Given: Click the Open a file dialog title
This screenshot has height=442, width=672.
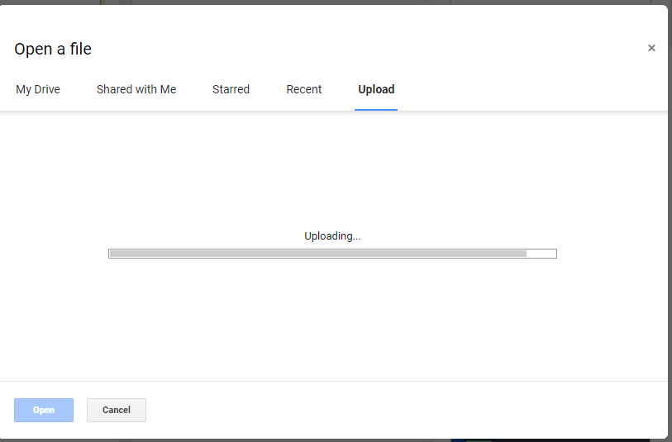Looking at the screenshot, I should 53,49.
